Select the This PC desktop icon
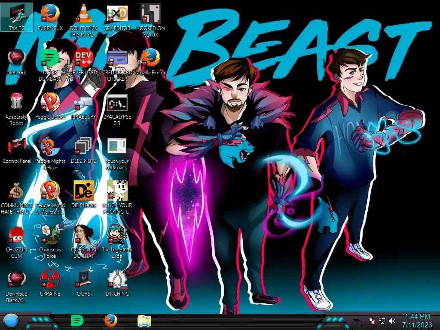Image resolution: width=440 pixels, height=330 pixels. (x=17, y=17)
